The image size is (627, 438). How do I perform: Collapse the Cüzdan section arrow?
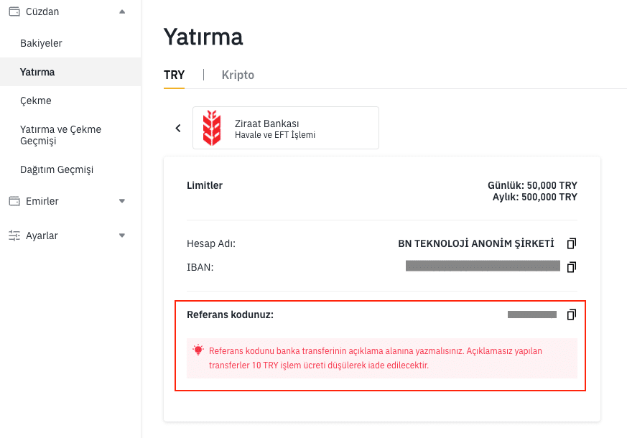point(122,11)
